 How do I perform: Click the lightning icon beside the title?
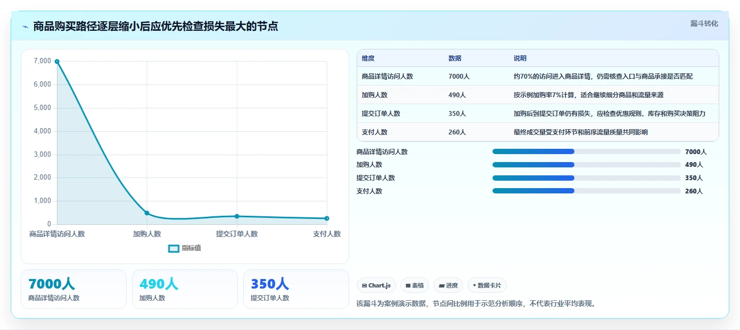point(26,27)
